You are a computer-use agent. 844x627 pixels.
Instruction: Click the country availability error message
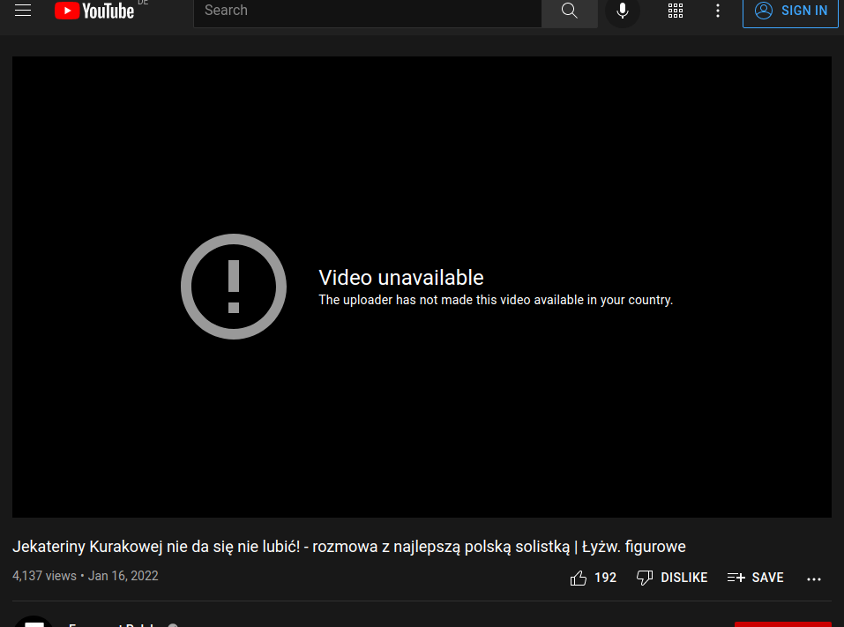click(495, 300)
